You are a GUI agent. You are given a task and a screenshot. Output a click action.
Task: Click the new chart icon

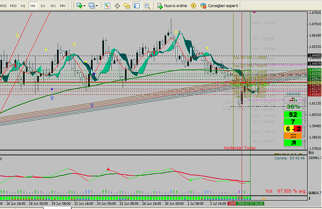[79, 6]
